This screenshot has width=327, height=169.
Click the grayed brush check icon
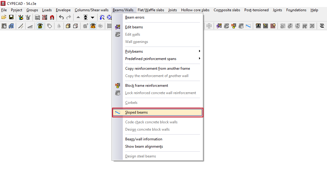tap(85, 26)
